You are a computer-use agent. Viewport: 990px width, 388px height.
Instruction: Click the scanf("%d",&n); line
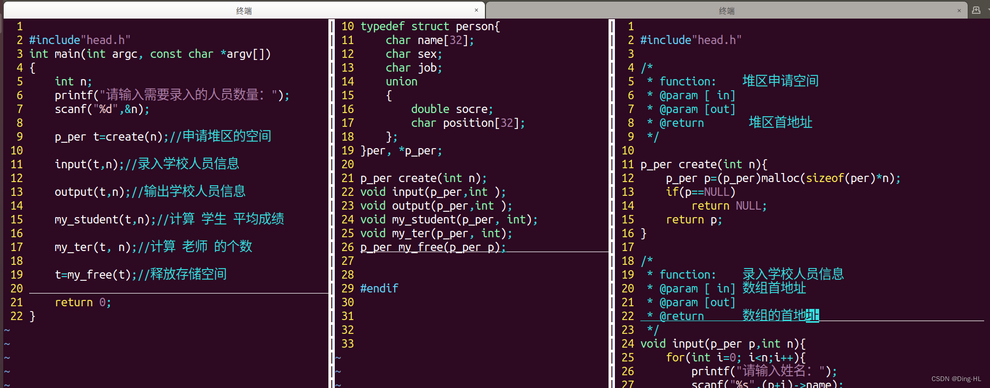[x=102, y=109]
